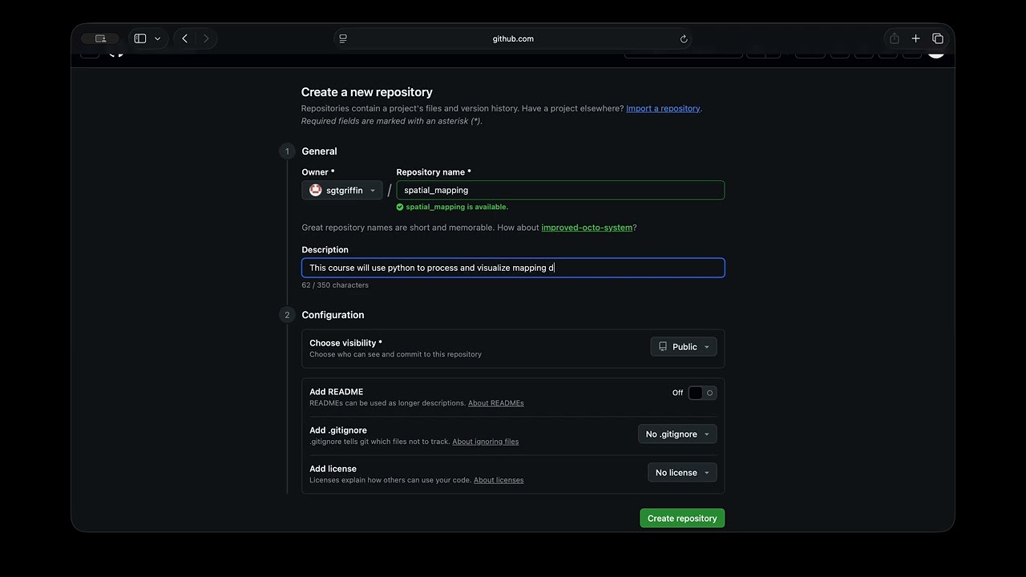Click the 'Create a new repository' heading

coord(367,92)
